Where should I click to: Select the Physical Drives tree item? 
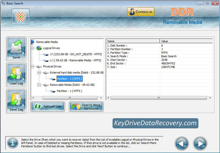coord(52,66)
